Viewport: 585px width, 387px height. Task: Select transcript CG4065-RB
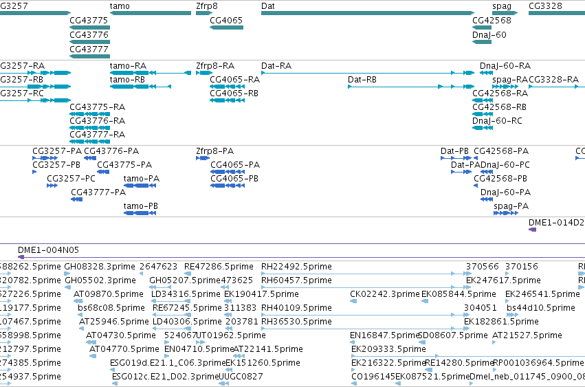pos(234,93)
